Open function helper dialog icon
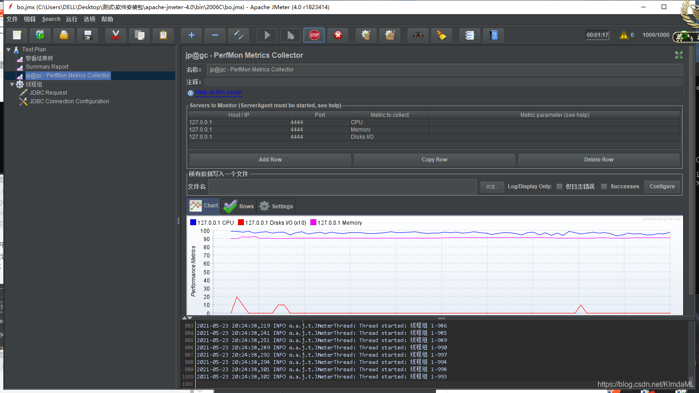The image size is (699, 393). (470, 35)
